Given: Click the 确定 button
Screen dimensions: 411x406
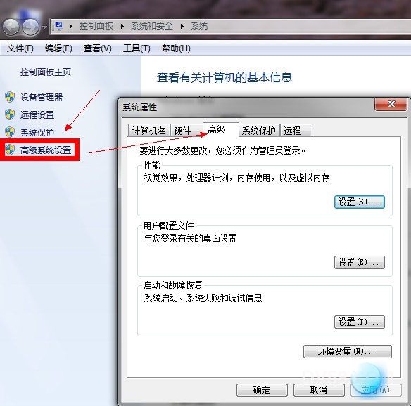Looking at the screenshot, I should [x=262, y=390].
